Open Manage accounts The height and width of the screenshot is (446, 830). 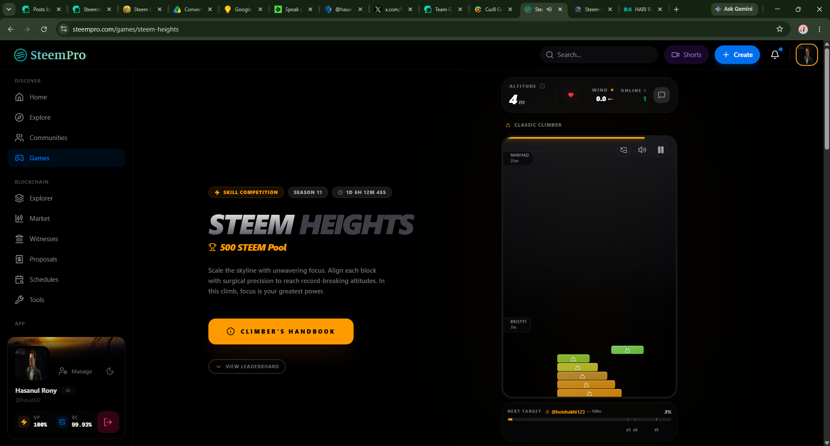point(76,371)
